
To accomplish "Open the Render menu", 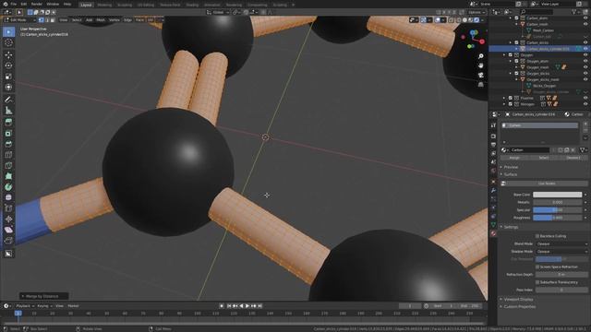I will (x=37, y=4).
